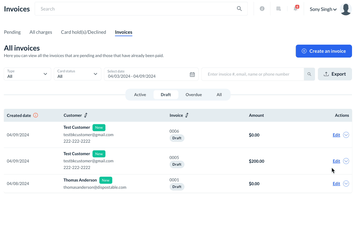Viewport: 359px width, 228px height.
Task: Click the magnifier icon in top search bar
Action: pyautogui.click(x=240, y=8)
